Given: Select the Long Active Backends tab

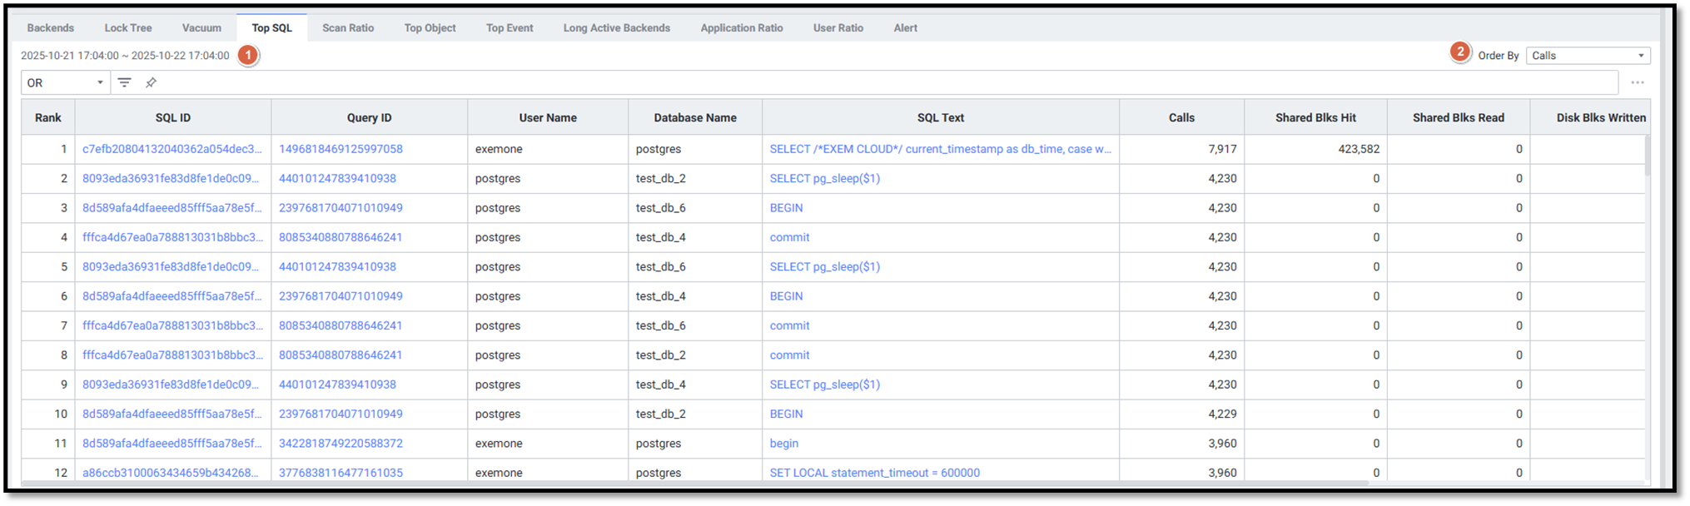Looking at the screenshot, I should [x=616, y=27].
